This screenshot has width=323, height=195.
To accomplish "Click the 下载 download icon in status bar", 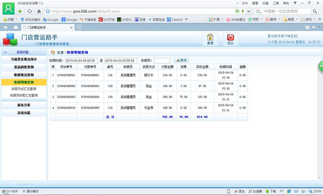I will [270, 191].
